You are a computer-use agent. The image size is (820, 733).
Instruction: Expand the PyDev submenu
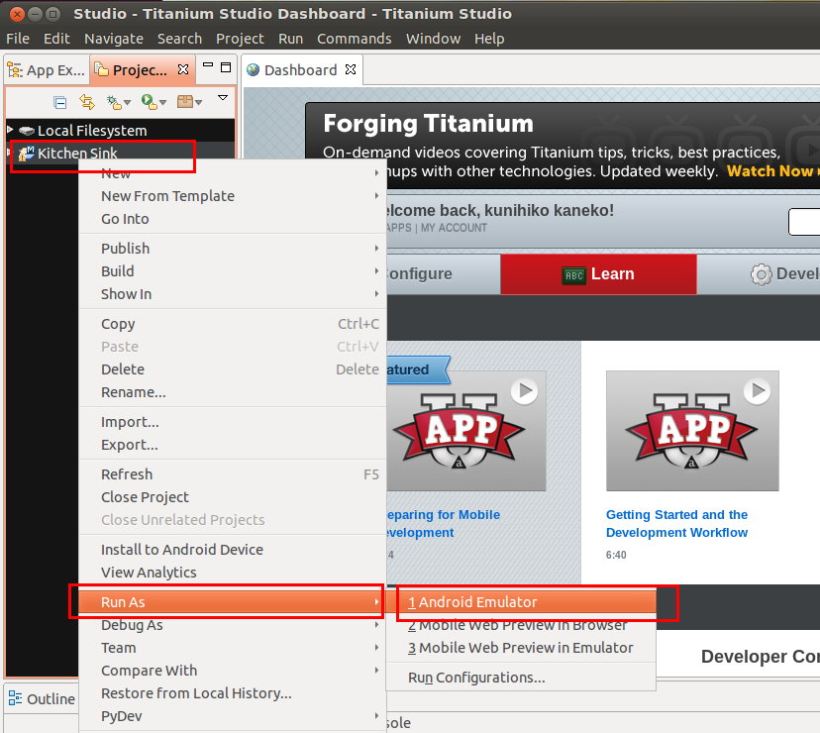(232, 716)
